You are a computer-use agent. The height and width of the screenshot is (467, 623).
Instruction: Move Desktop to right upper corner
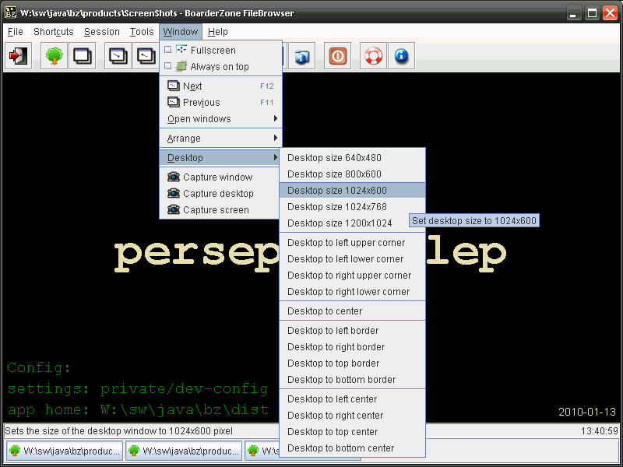click(353, 276)
